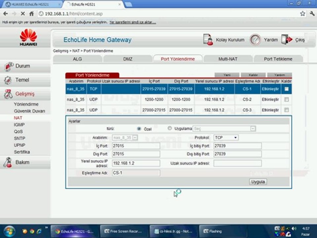Launch Chrome from quick launch bar
Viewport: 317px width, 238px height.
pos(32,231)
